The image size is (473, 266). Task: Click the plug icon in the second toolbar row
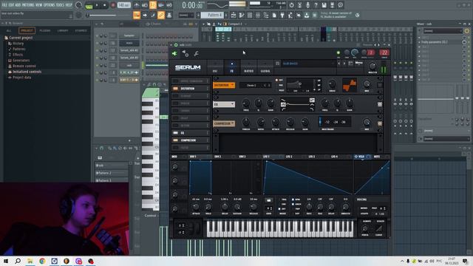tap(282, 15)
